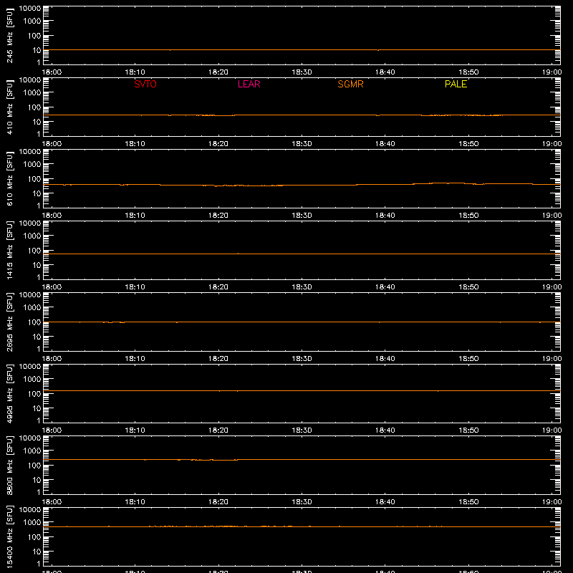Click 18:40 time label under 410 MHz panel
This screenshot has width=573, height=573.
(385, 144)
